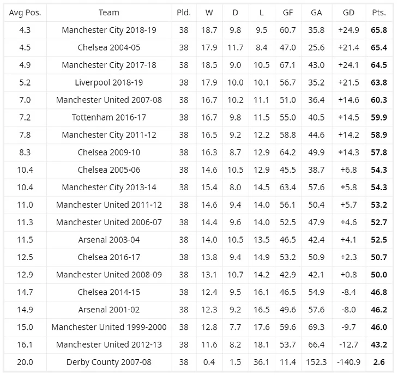
Task: Select the Manchester City 2018-19 team cell
Action: [109, 30]
